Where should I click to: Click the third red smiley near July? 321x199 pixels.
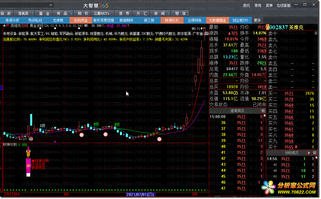point(159,139)
